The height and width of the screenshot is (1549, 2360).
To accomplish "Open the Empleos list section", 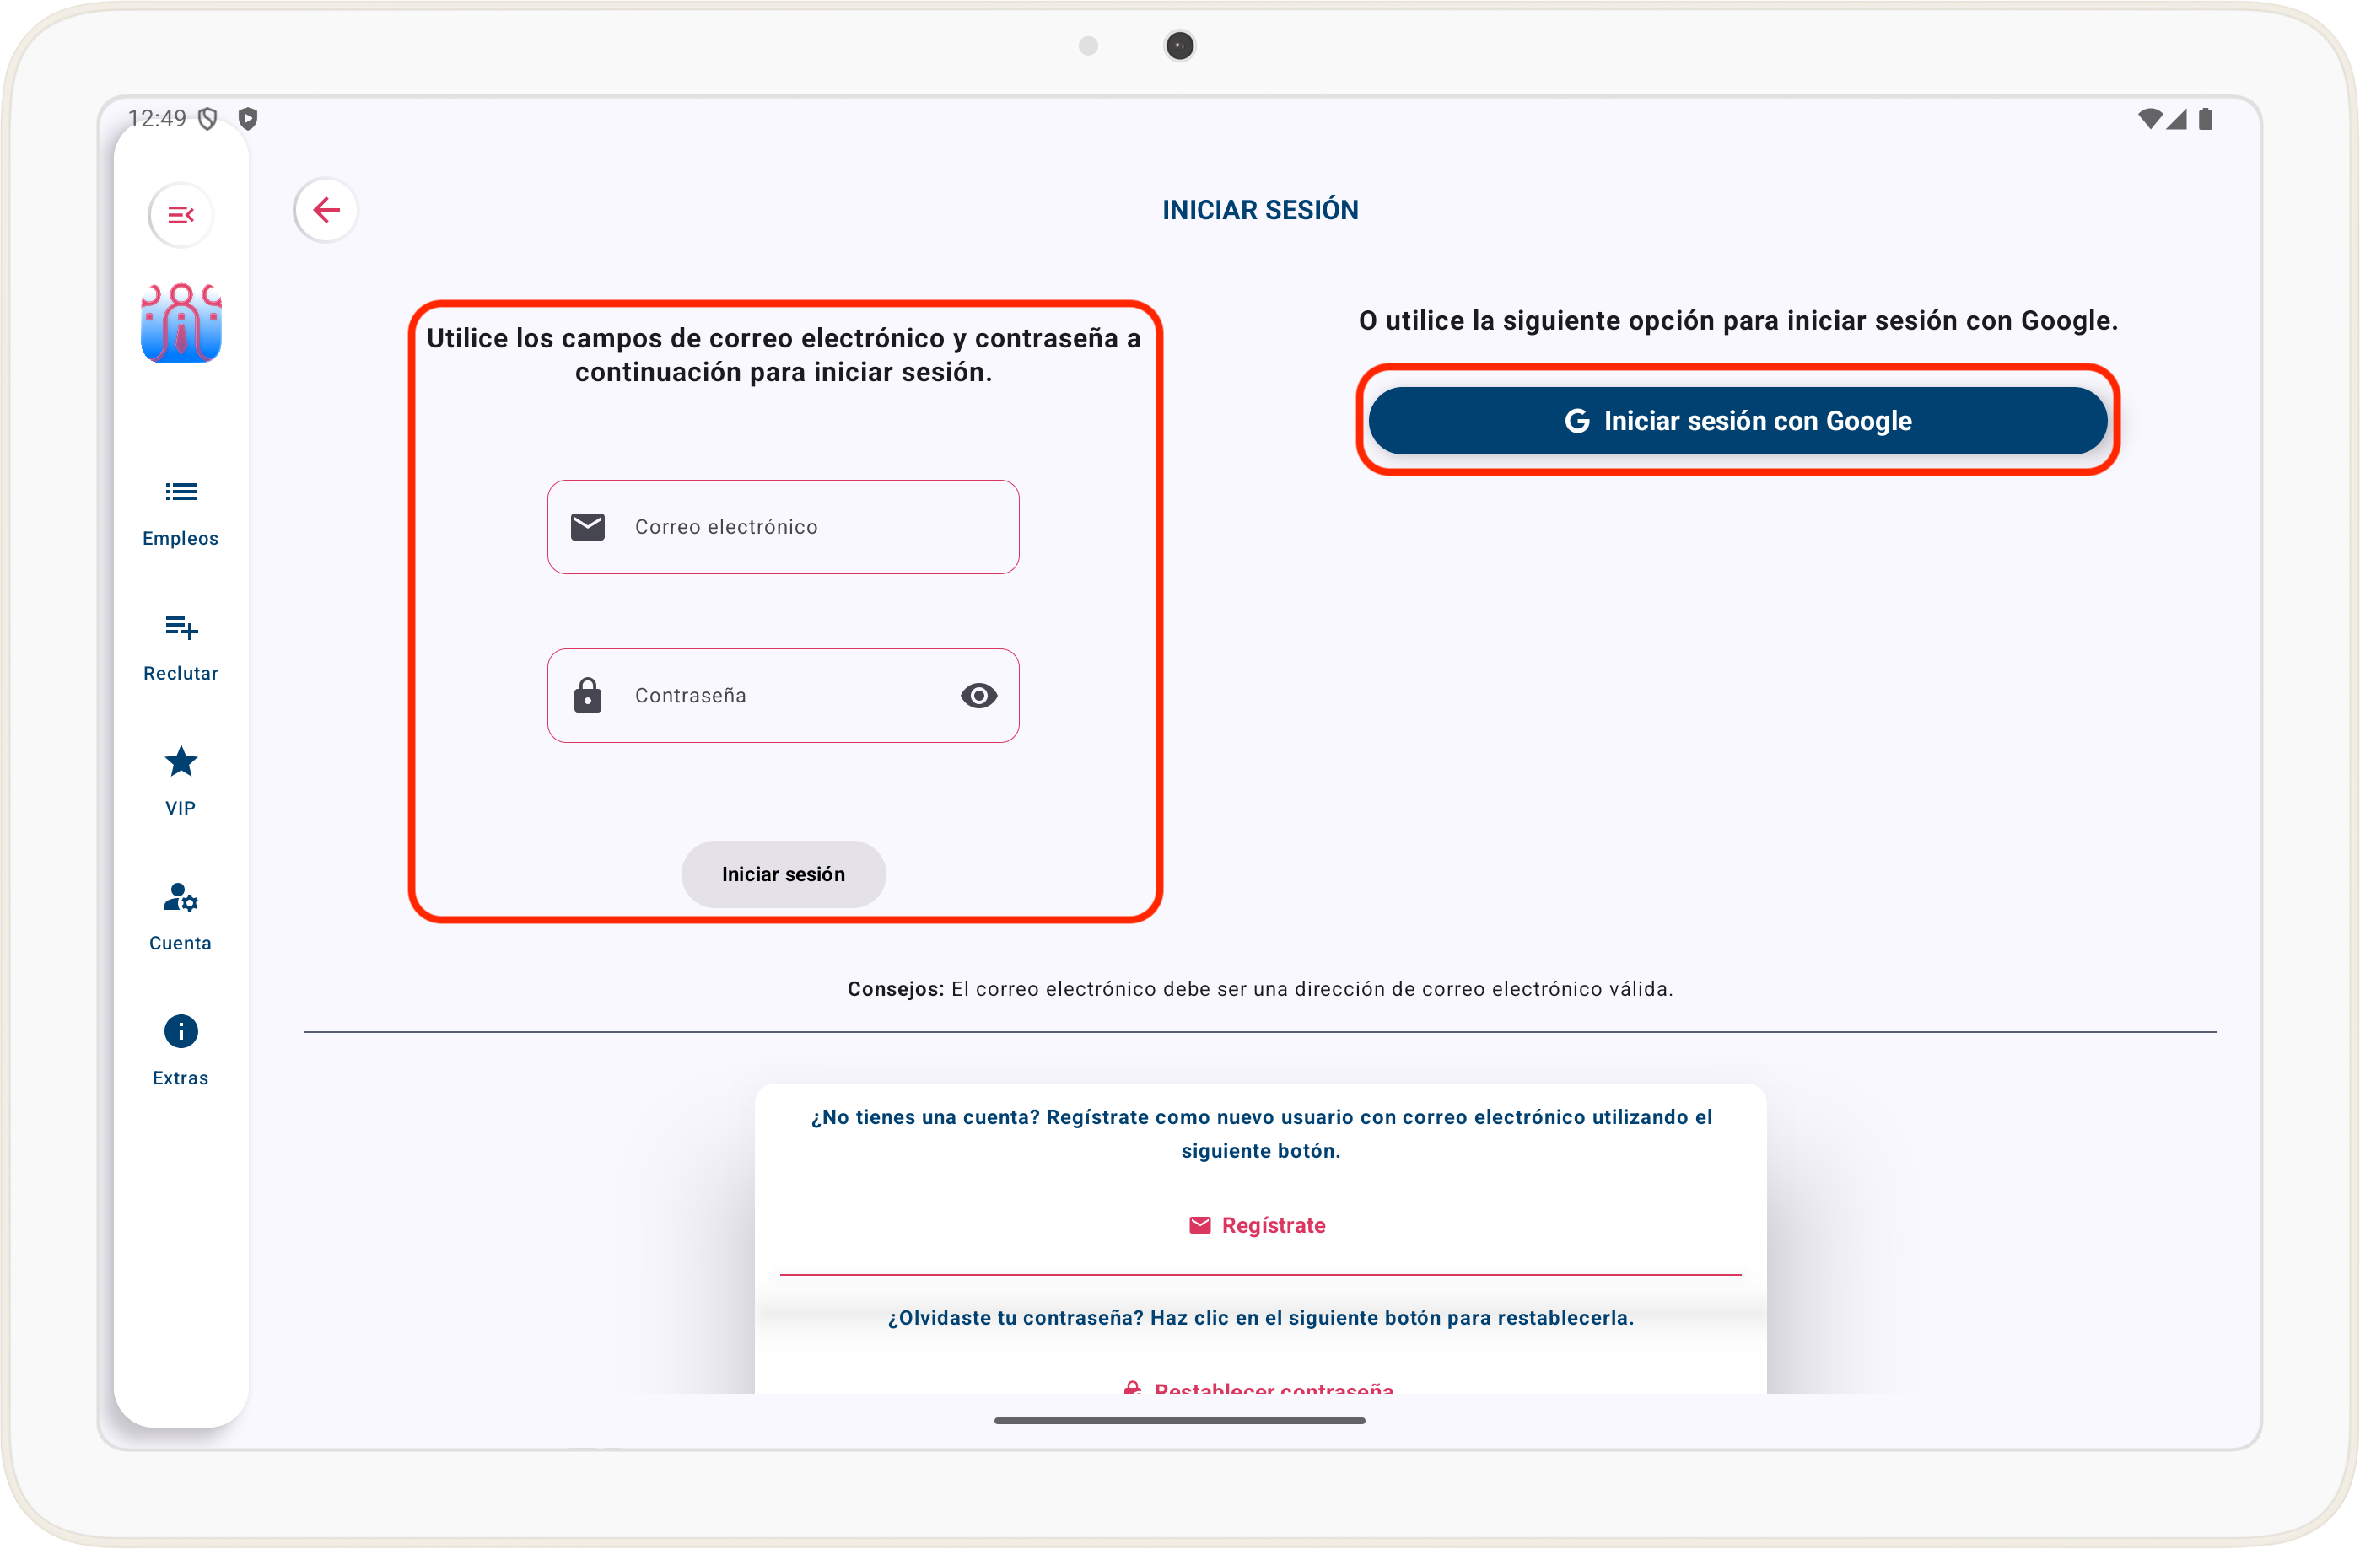I will 181,511.
